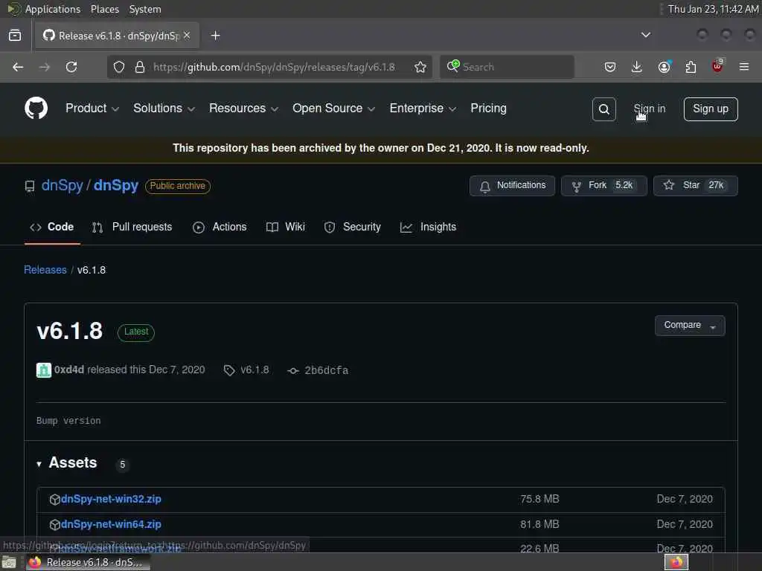
Task: Click the tag icon next to v6.1.8
Action: tap(229, 370)
